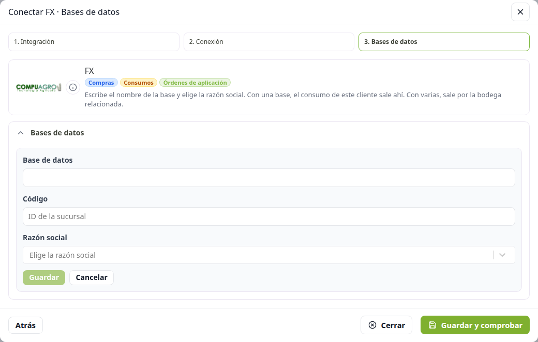Click Guardar y comprobar
Image resolution: width=538 pixels, height=342 pixels.
coord(475,325)
